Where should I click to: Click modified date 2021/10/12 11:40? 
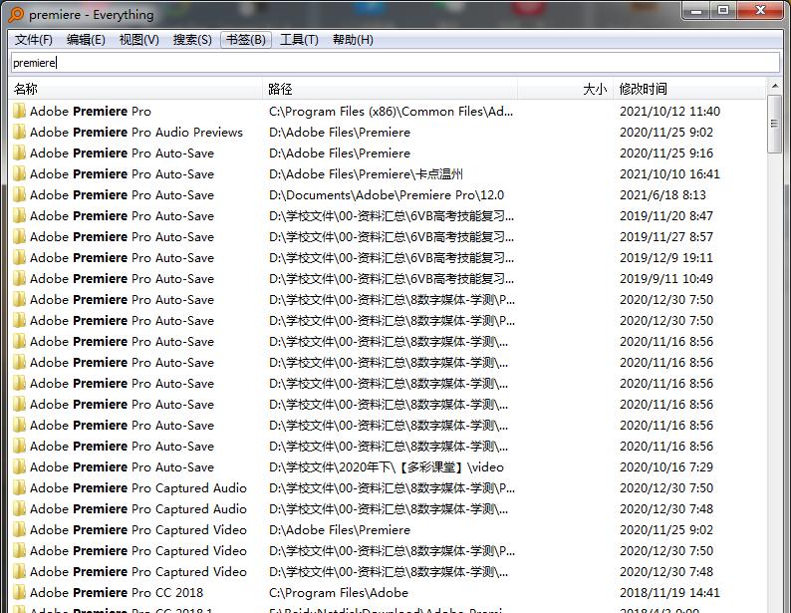click(669, 111)
